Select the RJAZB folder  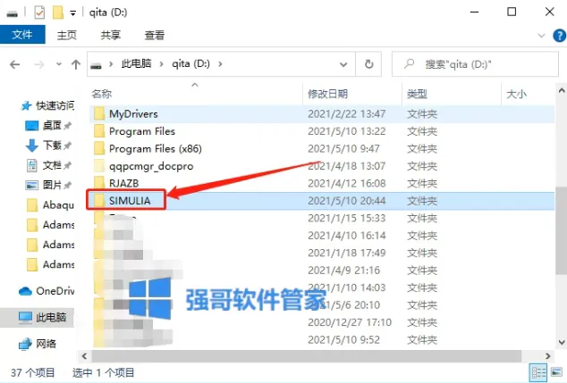pos(322,183)
